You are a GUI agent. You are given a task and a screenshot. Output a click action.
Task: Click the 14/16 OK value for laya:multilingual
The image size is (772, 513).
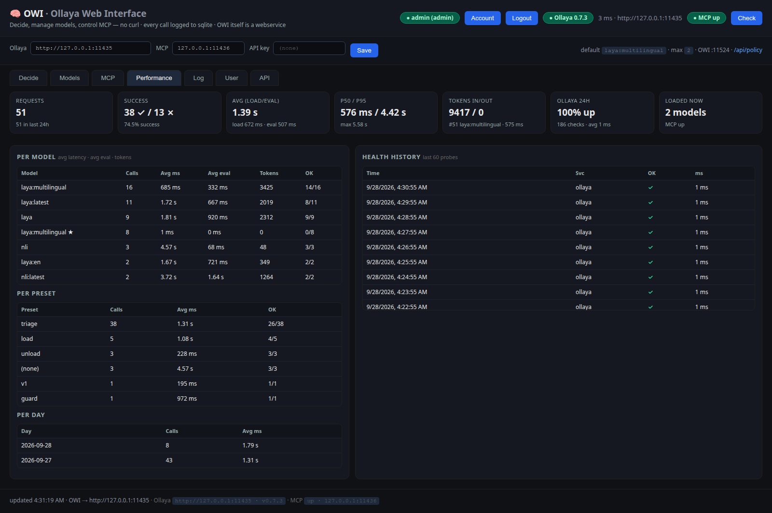tap(313, 188)
